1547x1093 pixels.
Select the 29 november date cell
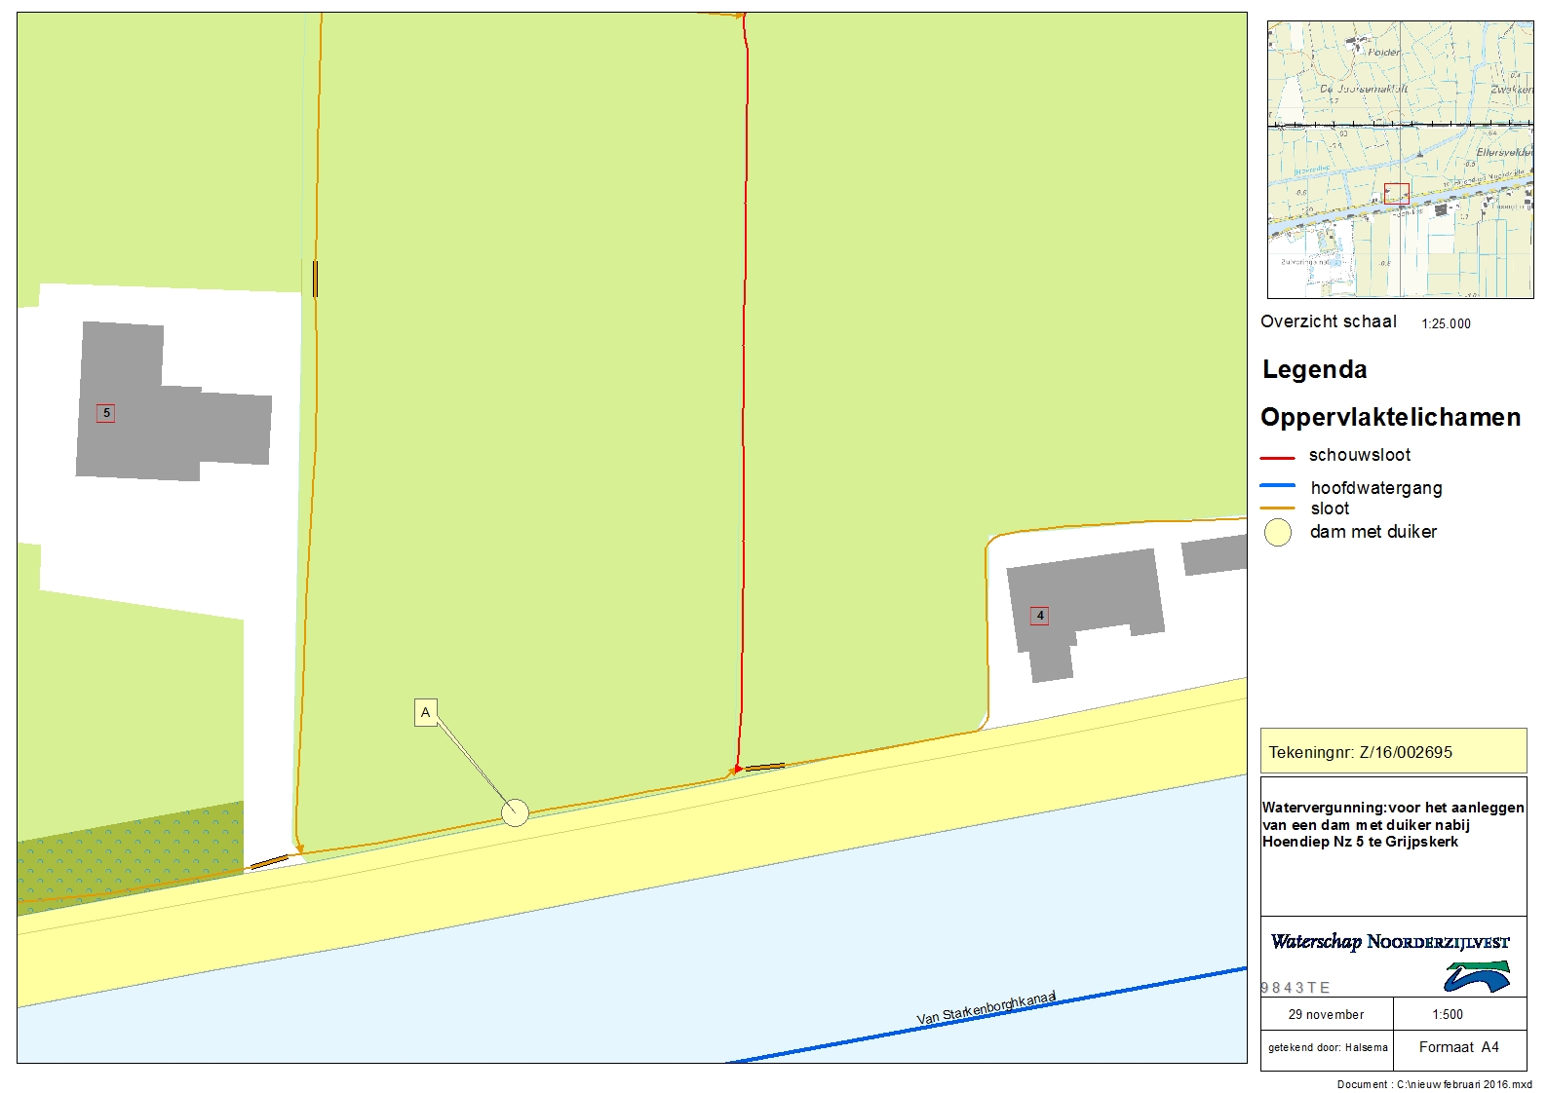(x=1326, y=1014)
